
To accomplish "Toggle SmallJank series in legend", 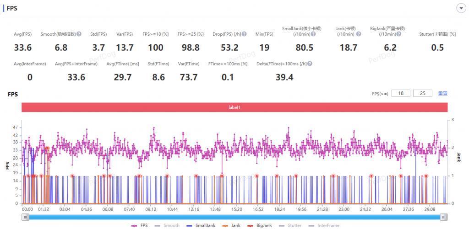I will pyautogui.click(x=199, y=225).
